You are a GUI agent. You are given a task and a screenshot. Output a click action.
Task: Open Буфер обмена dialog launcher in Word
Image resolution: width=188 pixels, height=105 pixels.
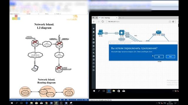click(x=19, y=14)
